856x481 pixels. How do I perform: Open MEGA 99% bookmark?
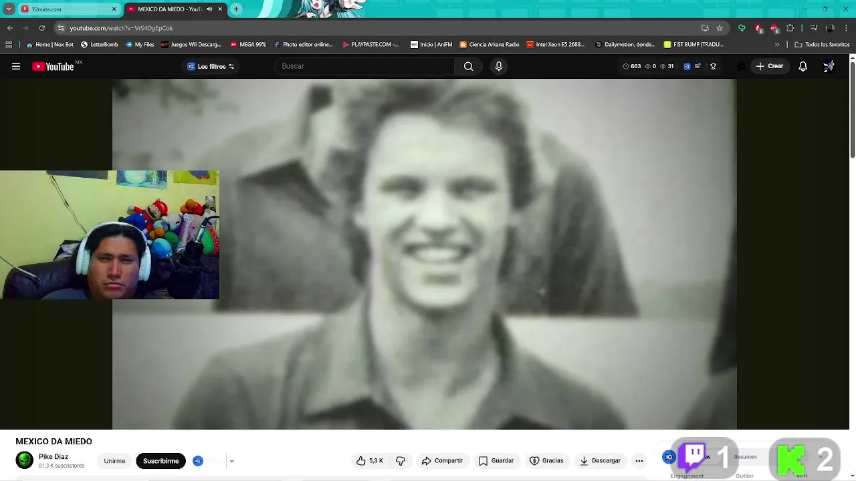248,45
